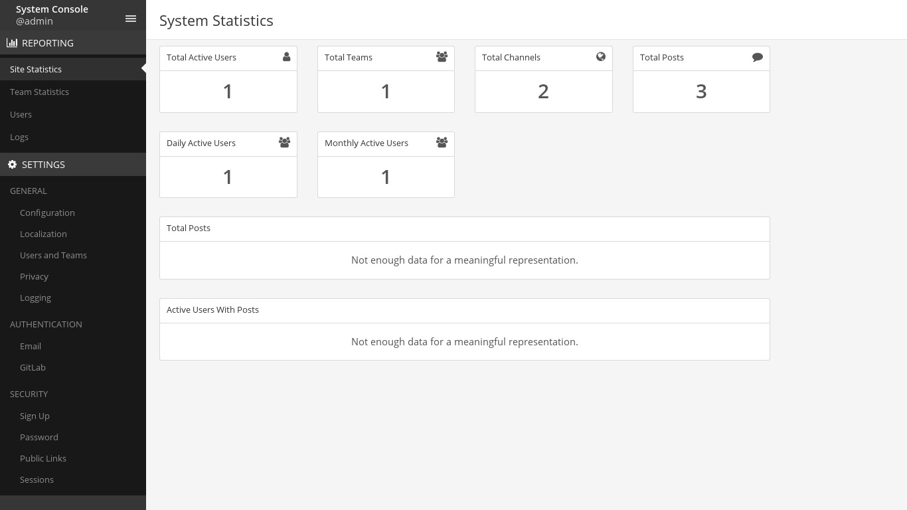Click the Total Posts chart panel
Viewport: 907px width, 510px height.
(464, 259)
